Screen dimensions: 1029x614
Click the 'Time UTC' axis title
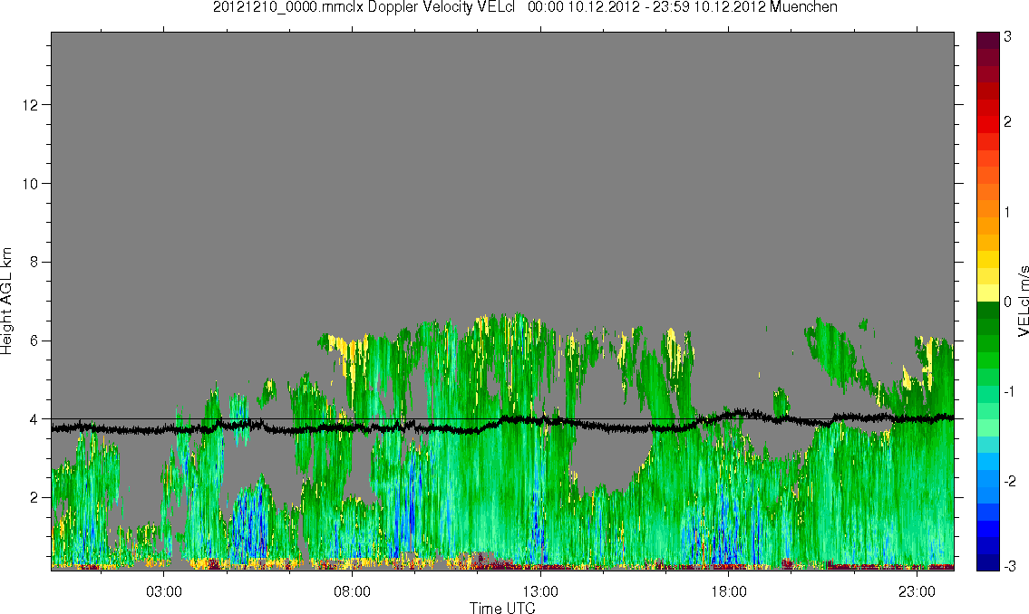502,608
